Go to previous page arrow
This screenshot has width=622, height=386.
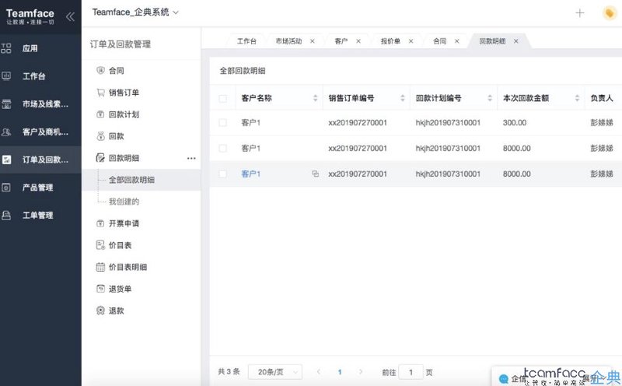(x=319, y=372)
